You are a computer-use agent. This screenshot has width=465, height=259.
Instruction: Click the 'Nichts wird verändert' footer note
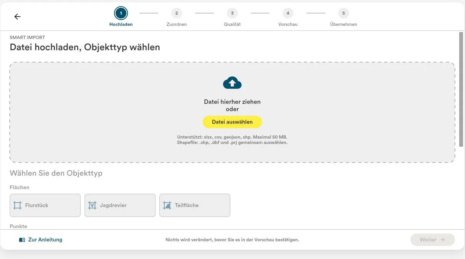pyautogui.click(x=232, y=240)
